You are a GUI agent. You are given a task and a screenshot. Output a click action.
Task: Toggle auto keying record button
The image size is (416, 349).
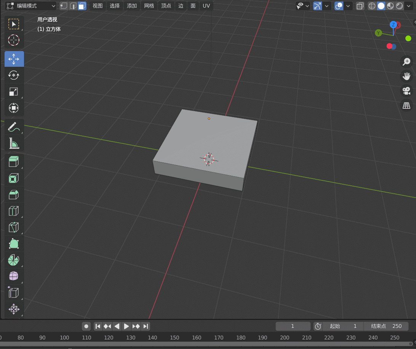coord(86,326)
